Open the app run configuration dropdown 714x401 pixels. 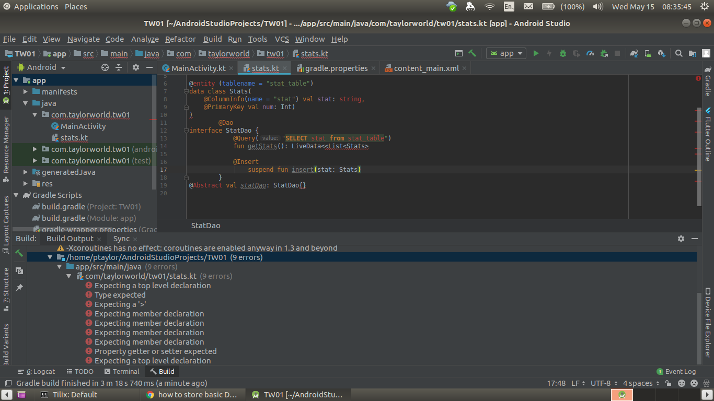(506, 53)
